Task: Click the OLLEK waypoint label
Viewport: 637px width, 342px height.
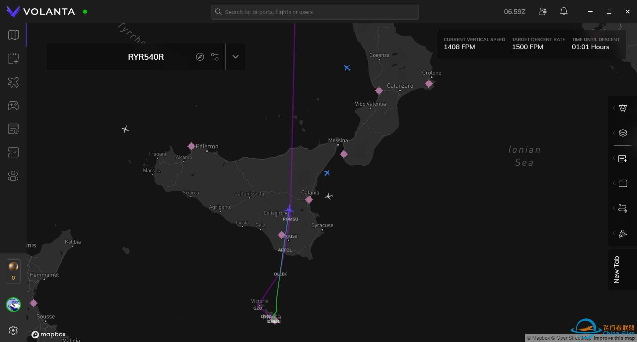Action: [x=280, y=274]
